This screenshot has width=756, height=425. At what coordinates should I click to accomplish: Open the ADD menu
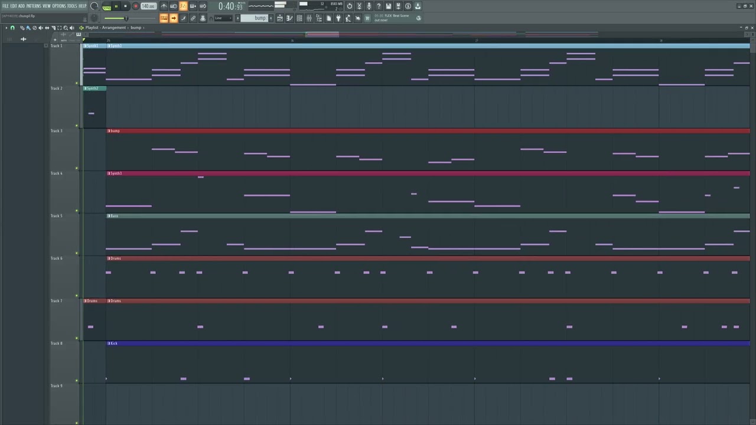pyautogui.click(x=21, y=6)
